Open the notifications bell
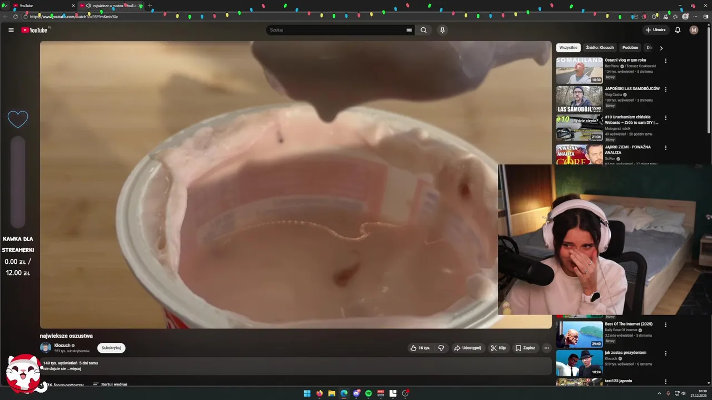 pos(678,30)
